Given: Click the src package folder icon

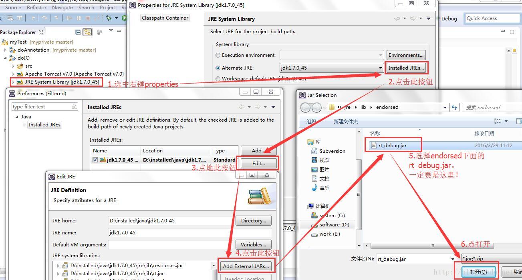Looking at the screenshot, I should click(x=20, y=66).
